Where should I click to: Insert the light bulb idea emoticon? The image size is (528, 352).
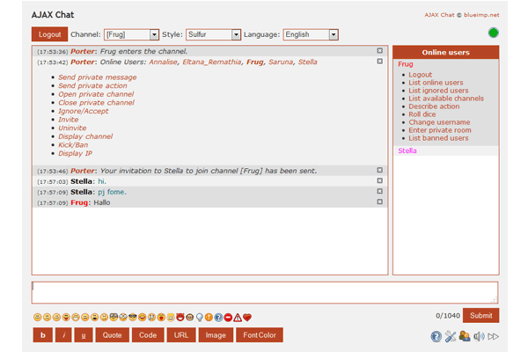(200, 317)
